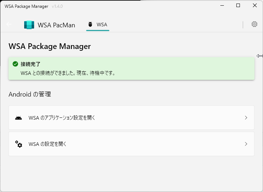
Task: Click the v1.4.0 version label
Action: pos(57,6)
